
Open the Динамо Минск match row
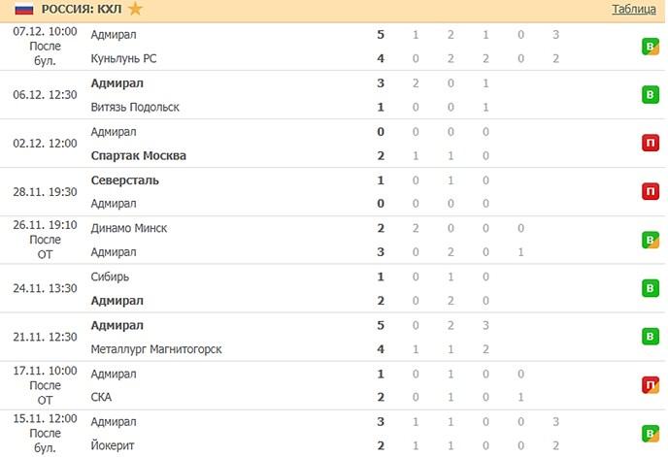pyautogui.click(x=128, y=228)
